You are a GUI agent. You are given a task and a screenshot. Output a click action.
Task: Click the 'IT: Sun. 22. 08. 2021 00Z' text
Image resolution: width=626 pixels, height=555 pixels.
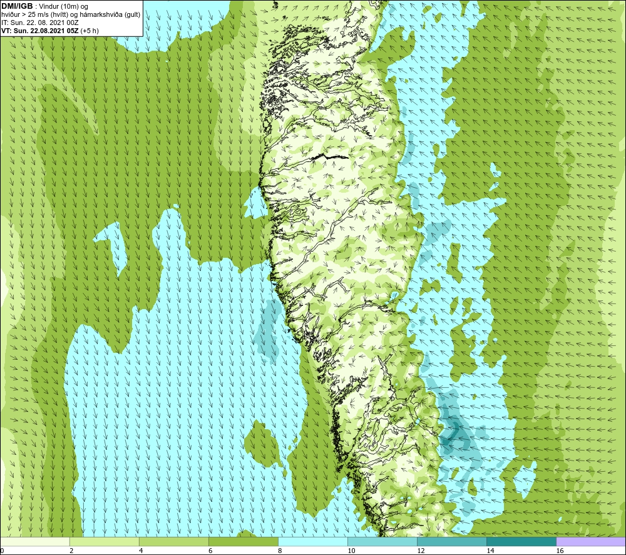pos(40,23)
